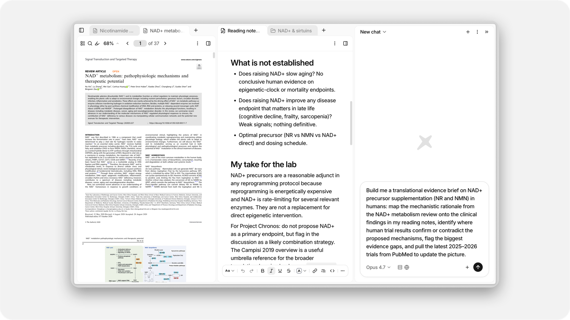Insert code block in notes toolbar

point(332,271)
